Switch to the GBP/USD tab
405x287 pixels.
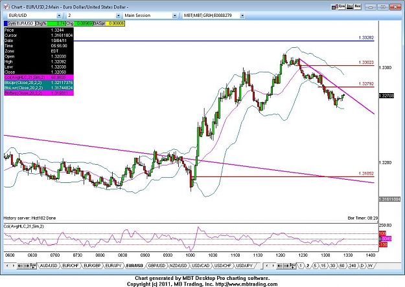point(157,266)
